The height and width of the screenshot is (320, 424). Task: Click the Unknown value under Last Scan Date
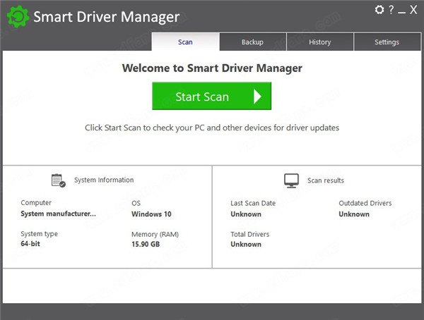tap(246, 214)
